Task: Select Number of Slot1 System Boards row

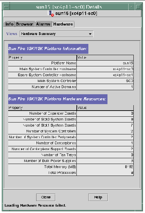Action: (71, 125)
